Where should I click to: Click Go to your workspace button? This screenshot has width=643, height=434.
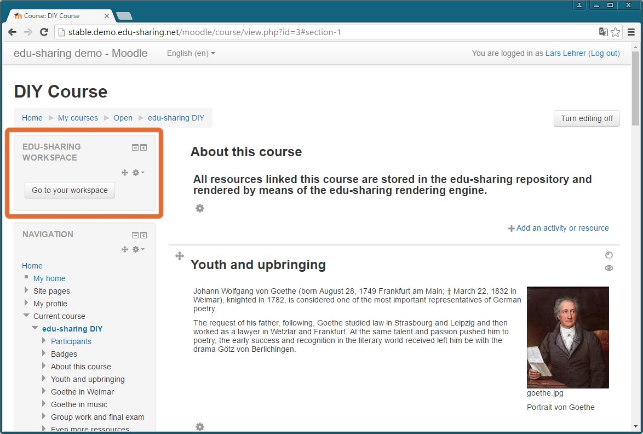point(70,190)
